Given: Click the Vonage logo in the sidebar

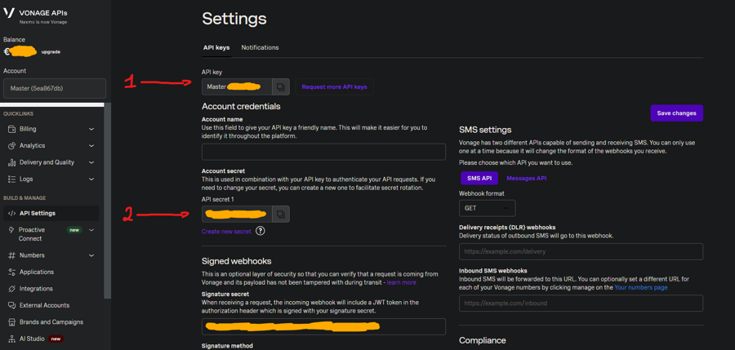Looking at the screenshot, I should tap(10, 14).
